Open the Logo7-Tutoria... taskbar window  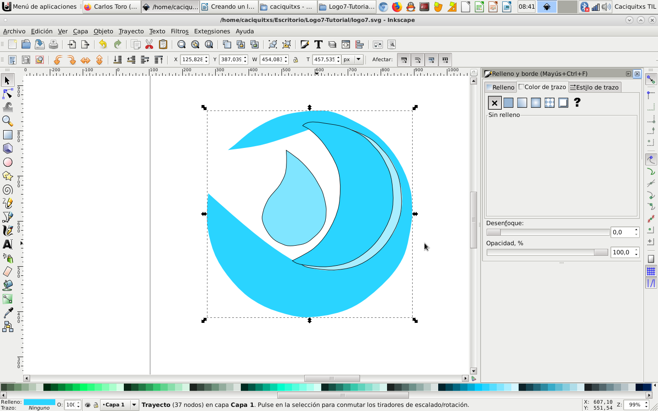[x=347, y=6]
